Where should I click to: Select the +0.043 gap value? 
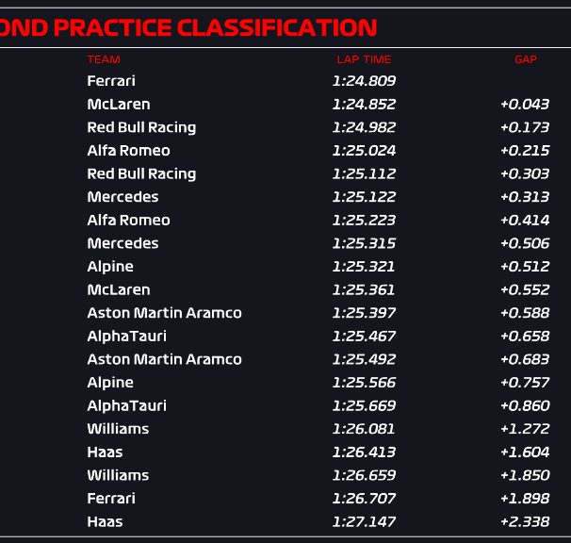click(525, 105)
